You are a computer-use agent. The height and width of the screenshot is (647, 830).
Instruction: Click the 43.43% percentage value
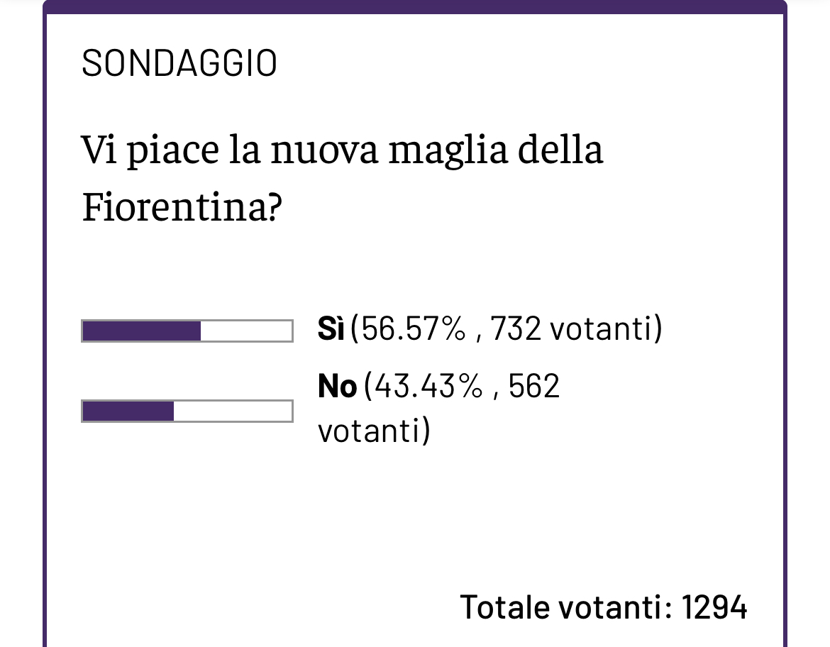coord(428,386)
